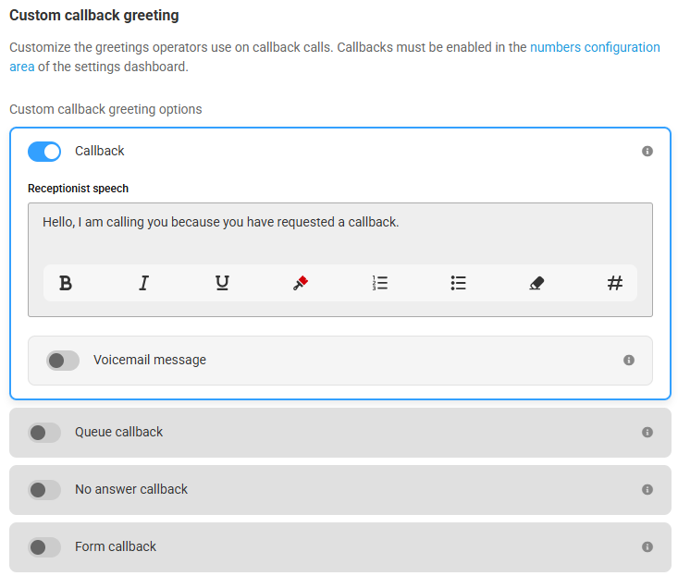Apply italic formatting to speech text
Image resolution: width=678 pixels, height=576 pixels.
(x=144, y=283)
